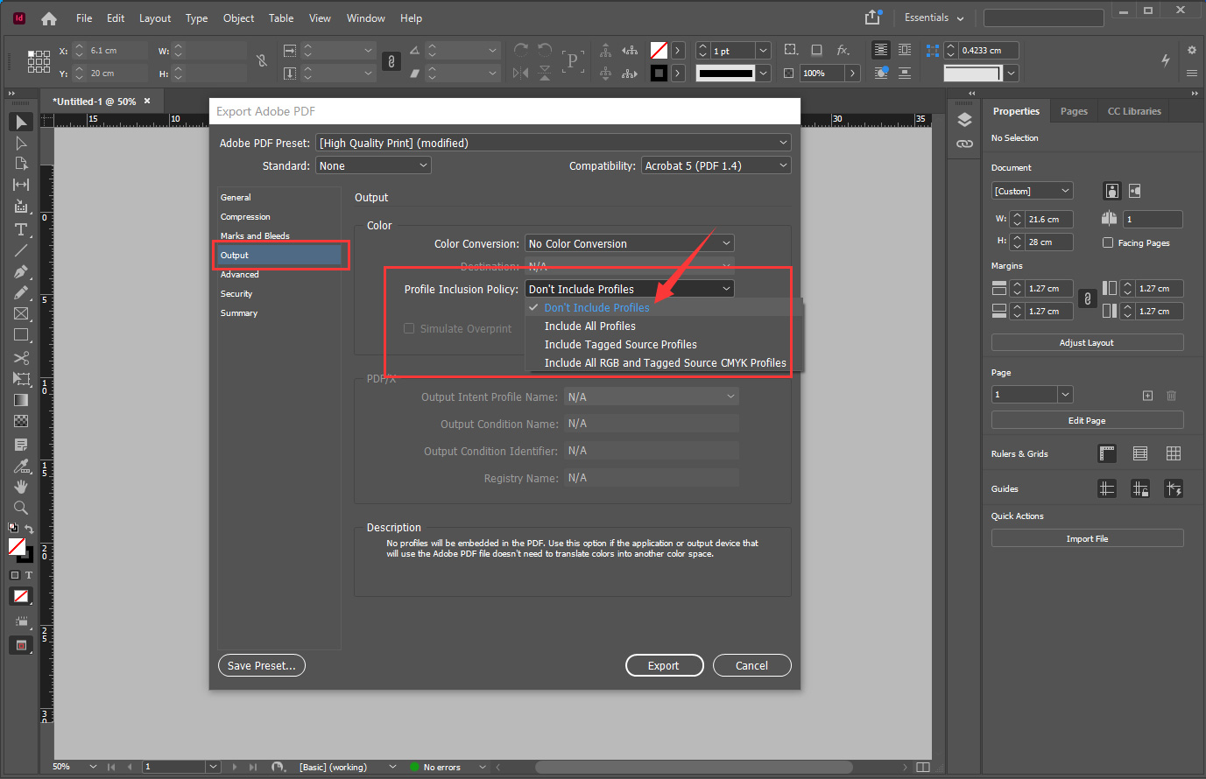The image size is (1206, 779).
Task: Select the Type tool
Action: pos(21,229)
